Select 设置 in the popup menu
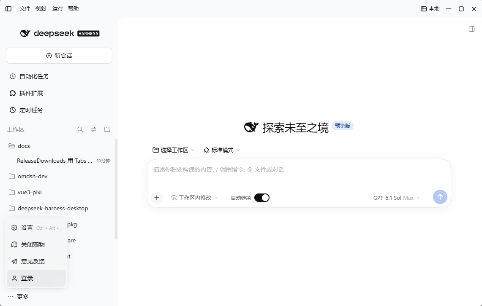 (36, 228)
